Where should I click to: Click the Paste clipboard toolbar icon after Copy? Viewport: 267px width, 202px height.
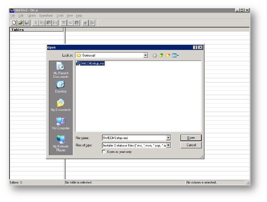tap(48, 23)
